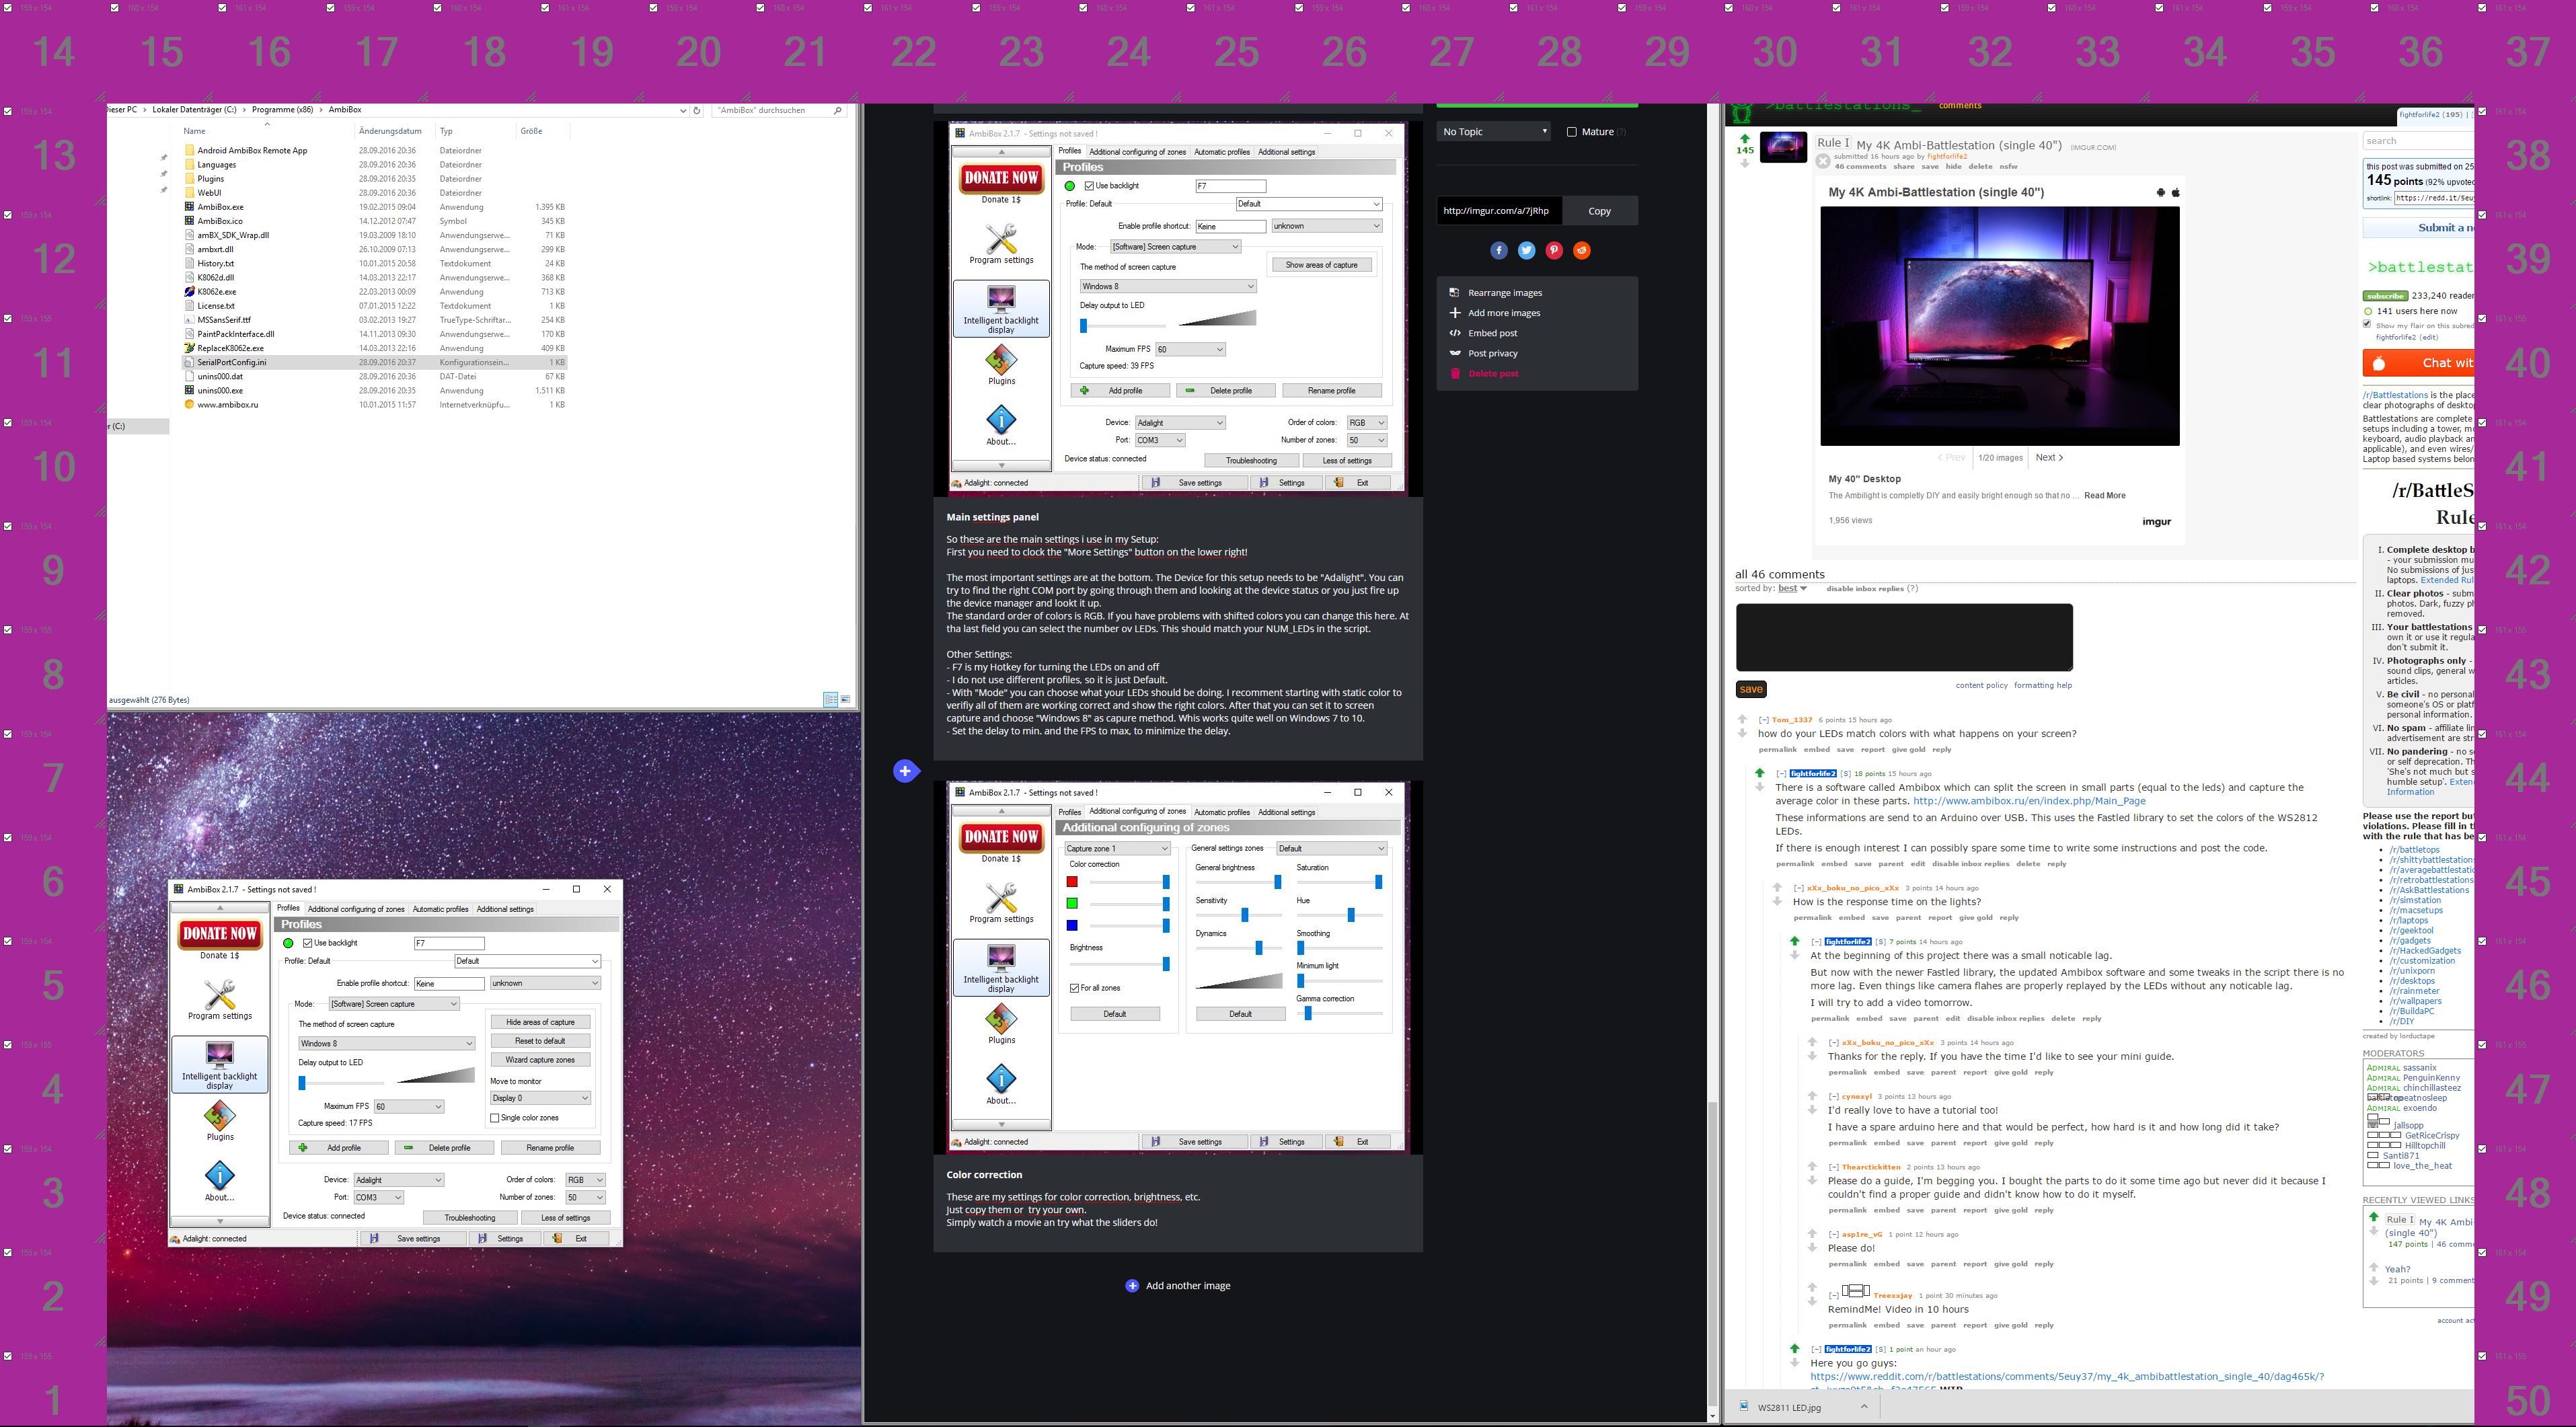This screenshot has height=1427, width=2576.
Task: Click the Explorer address bar refresh icon
Action: pos(697,110)
